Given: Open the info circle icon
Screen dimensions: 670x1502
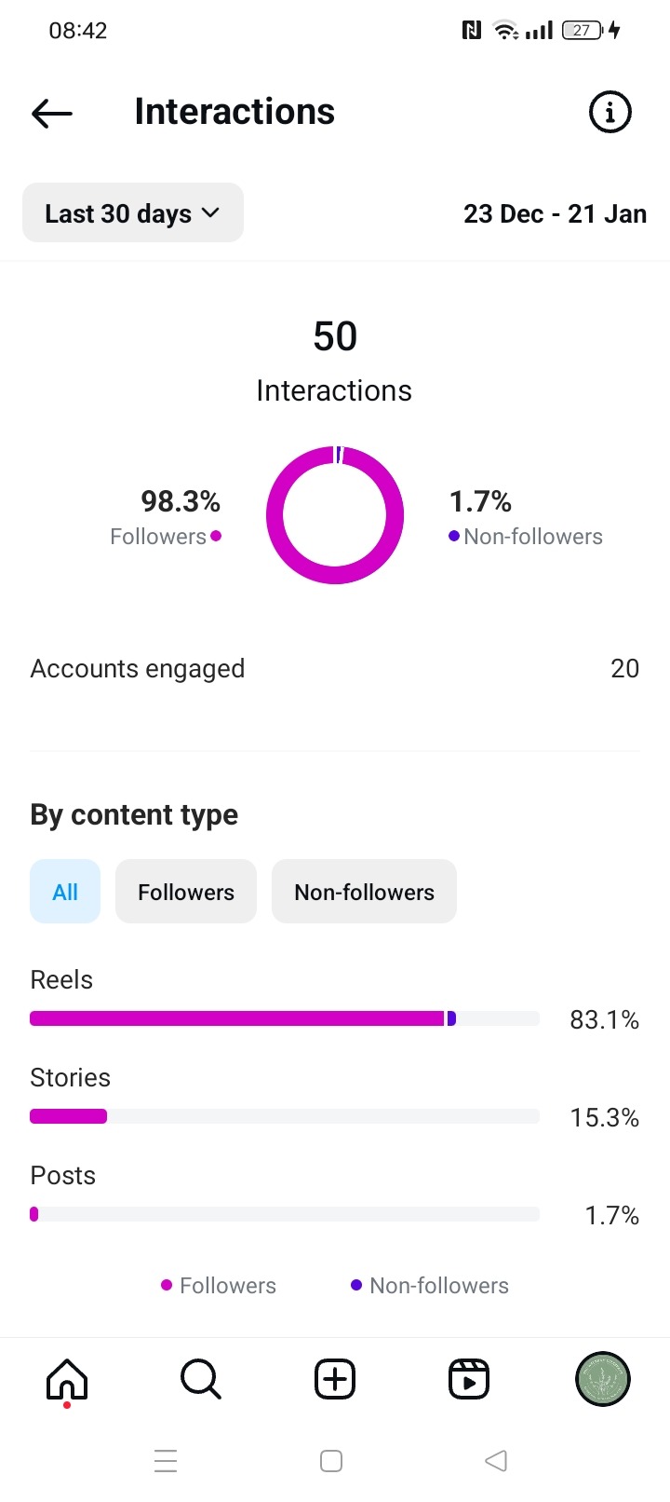Looking at the screenshot, I should (610, 113).
